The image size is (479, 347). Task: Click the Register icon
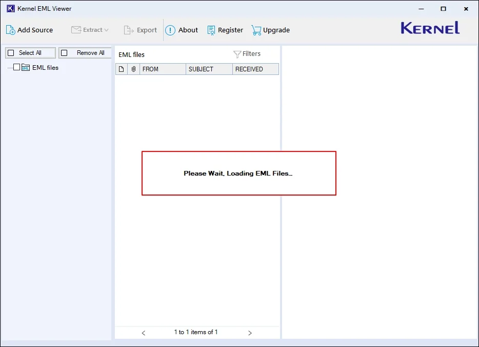tap(211, 30)
